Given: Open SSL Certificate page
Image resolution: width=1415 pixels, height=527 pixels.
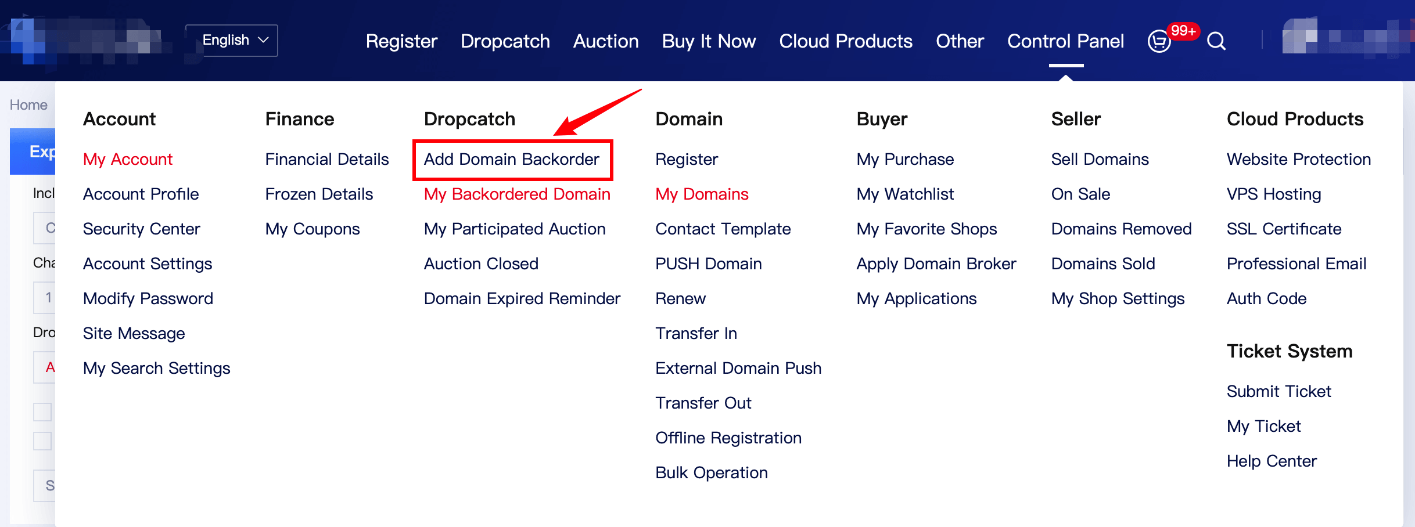Looking at the screenshot, I should (1284, 229).
